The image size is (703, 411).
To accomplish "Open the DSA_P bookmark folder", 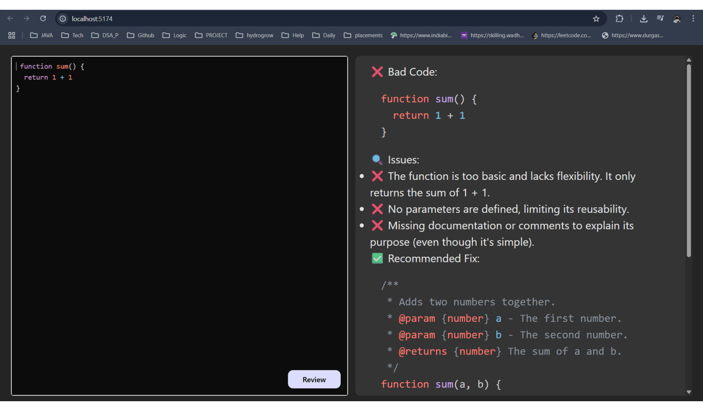I will (105, 35).
